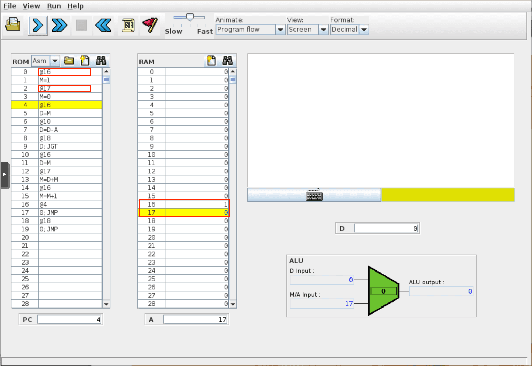Click the RAM clear new-page icon

(x=211, y=61)
